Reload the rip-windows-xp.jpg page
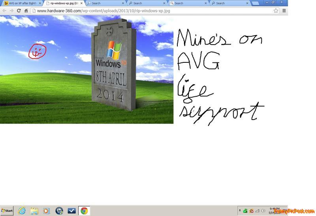 (19, 11)
